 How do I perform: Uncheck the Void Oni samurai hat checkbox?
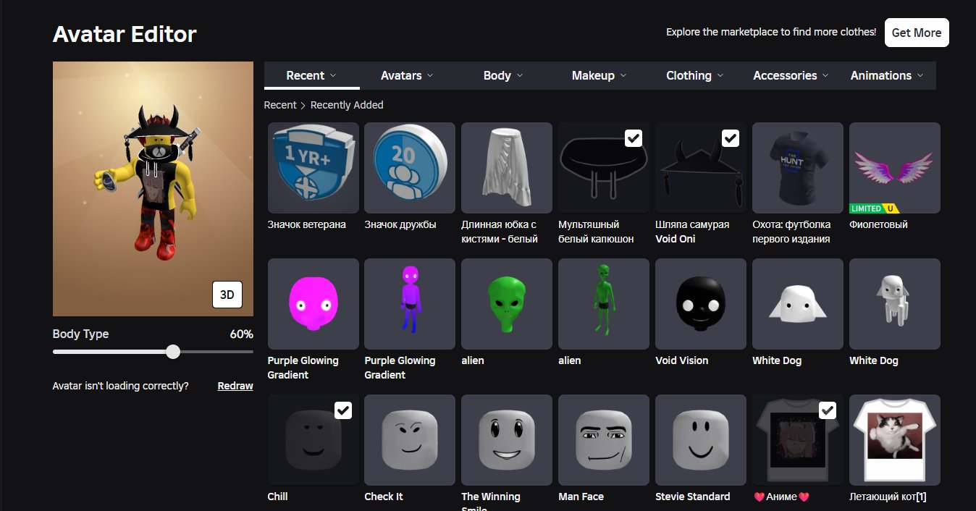731,138
